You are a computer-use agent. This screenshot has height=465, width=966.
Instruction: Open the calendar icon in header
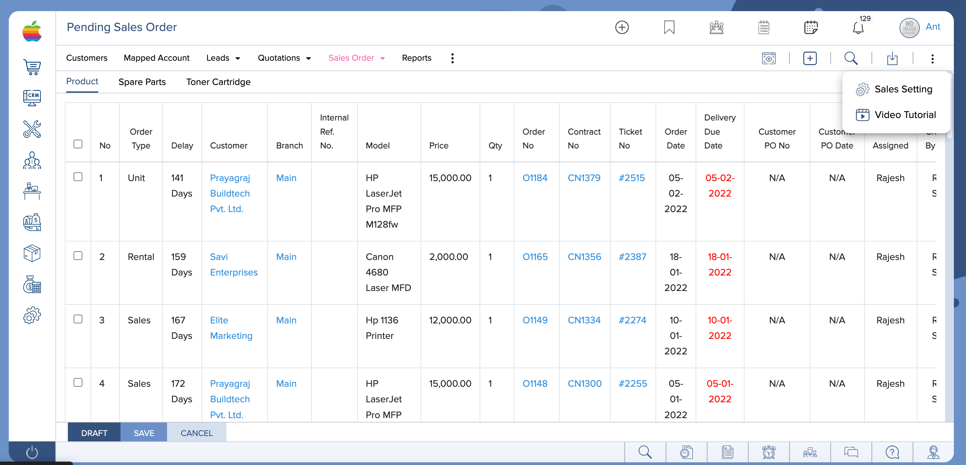[811, 27]
